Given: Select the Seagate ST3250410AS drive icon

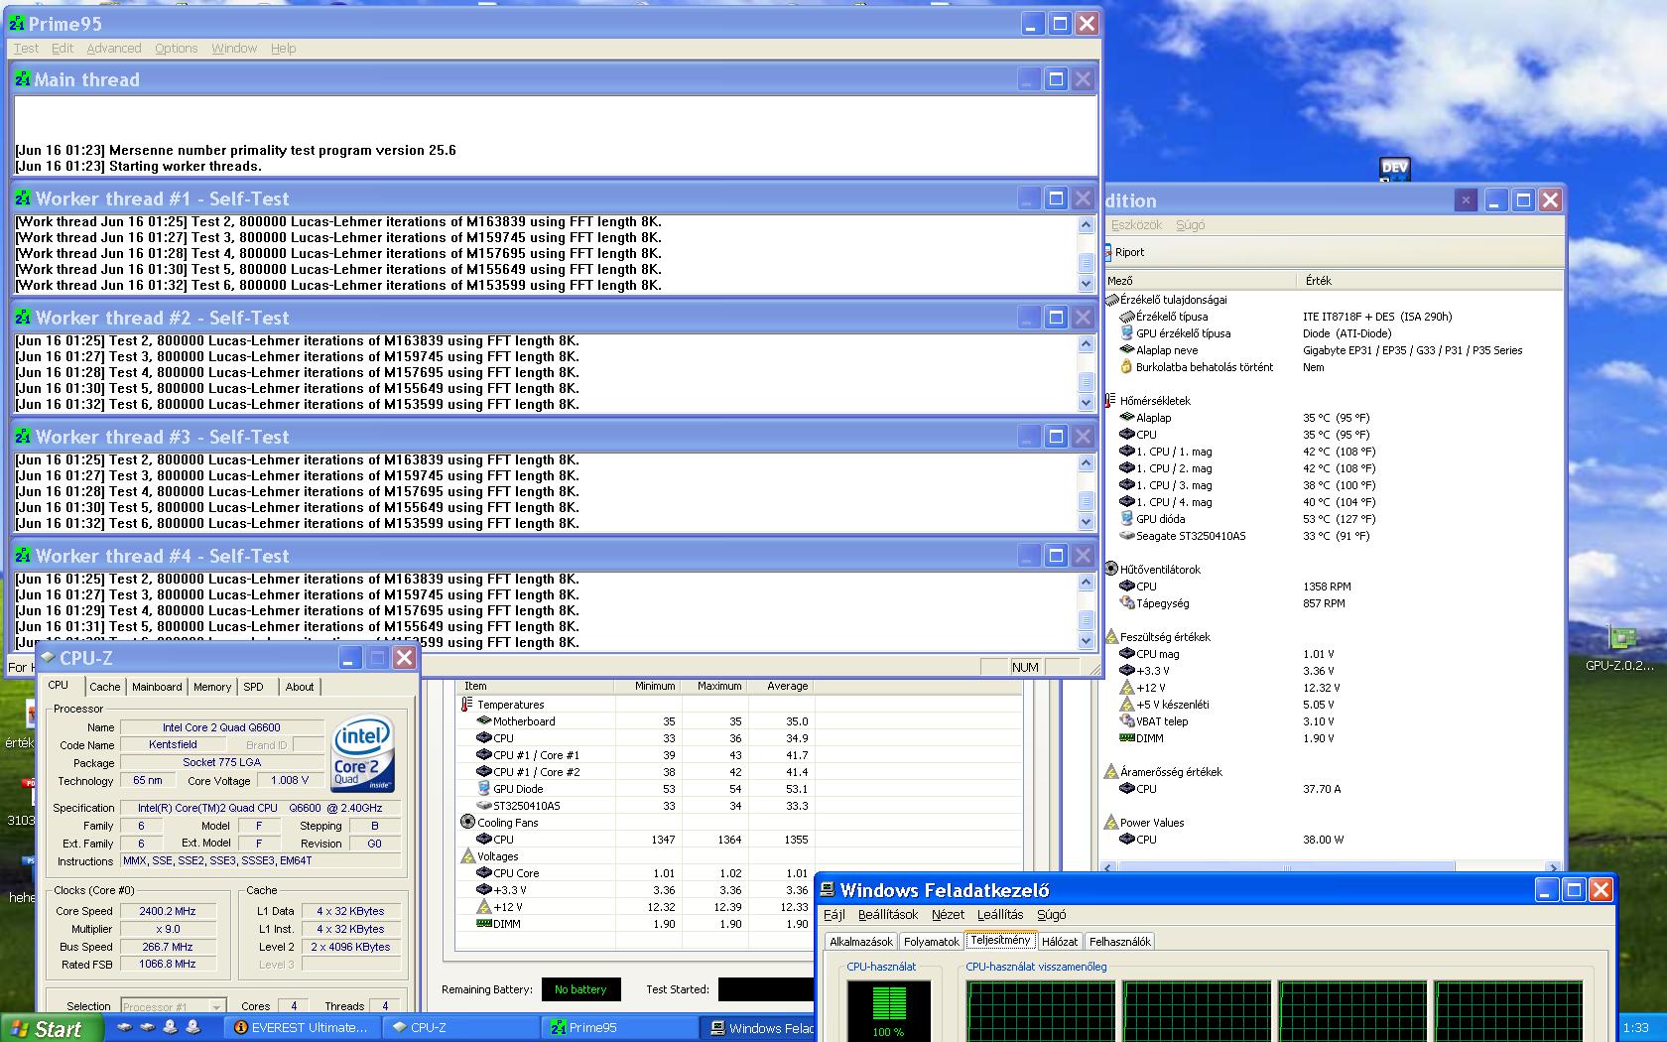Looking at the screenshot, I should (1126, 536).
